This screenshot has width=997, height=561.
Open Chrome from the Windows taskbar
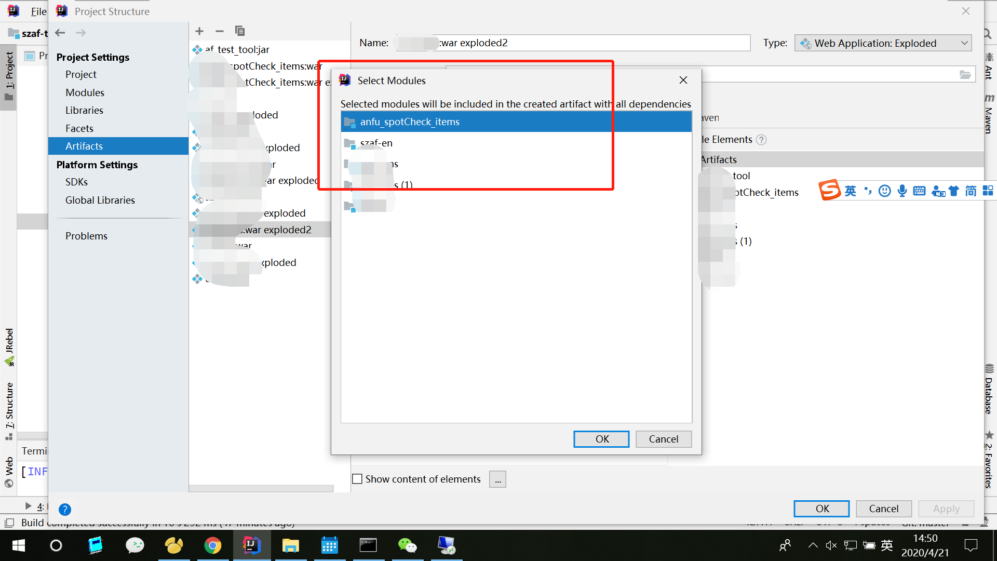coord(212,545)
